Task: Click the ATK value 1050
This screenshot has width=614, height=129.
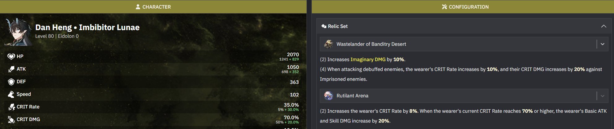Action: pos(293,67)
